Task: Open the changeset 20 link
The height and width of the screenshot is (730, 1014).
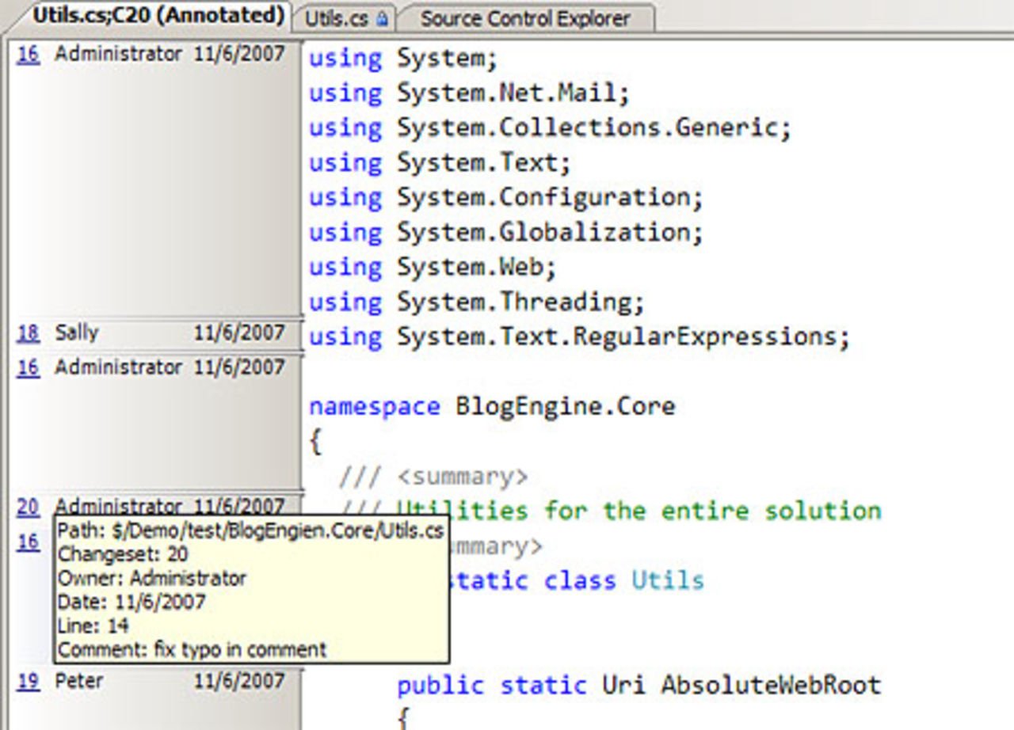Action: (x=28, y=508)
